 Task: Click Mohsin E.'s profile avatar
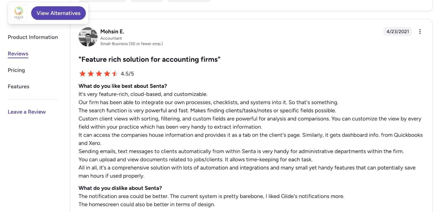point(88,36)
